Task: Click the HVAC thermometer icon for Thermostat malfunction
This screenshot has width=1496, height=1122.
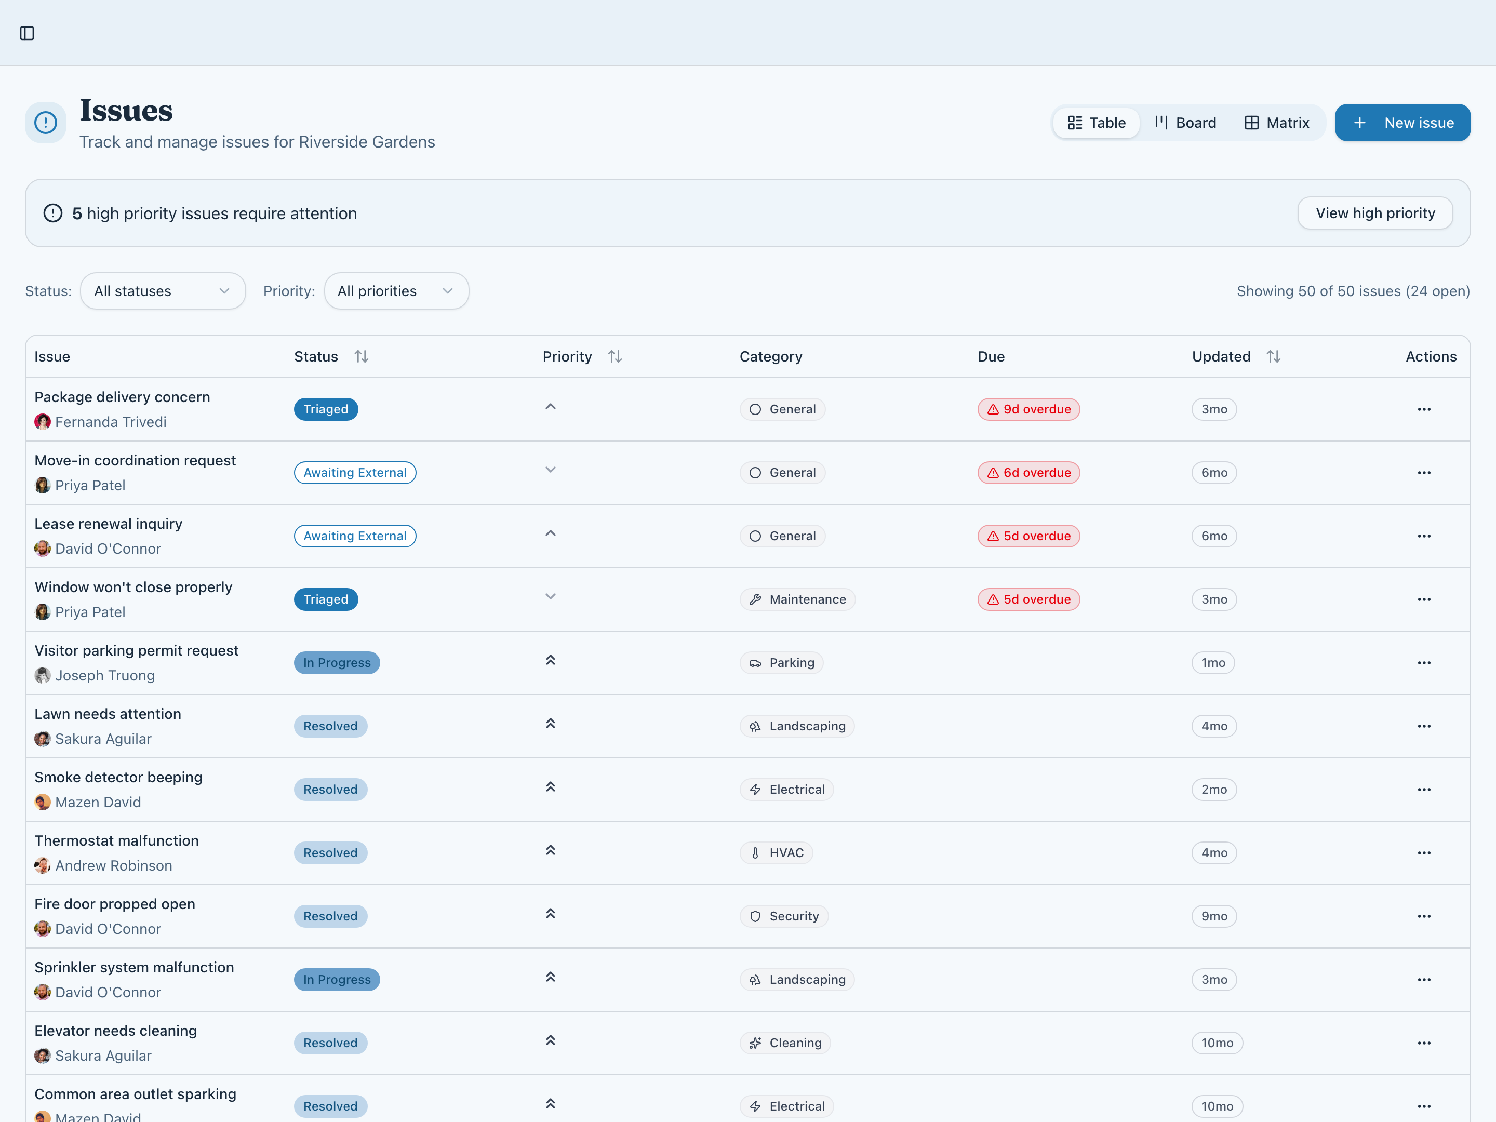Action: pyautogui.click(x=755, y=853)
